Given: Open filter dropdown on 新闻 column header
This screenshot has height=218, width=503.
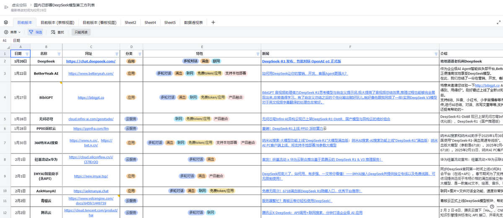Looking at the screenshot, I should click(436, 54).
